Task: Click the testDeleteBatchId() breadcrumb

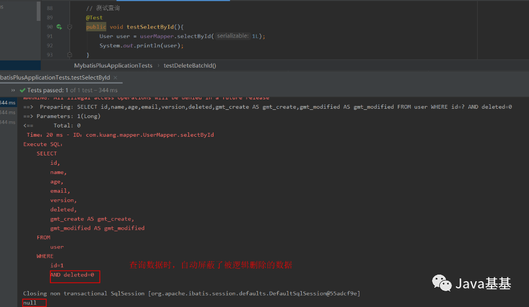Action: click(x=190, y=65)
